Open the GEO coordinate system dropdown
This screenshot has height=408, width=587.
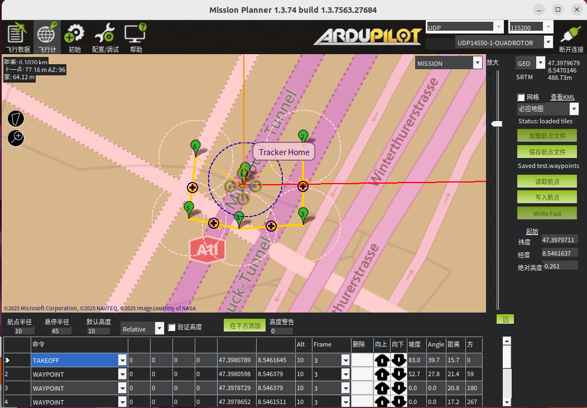point(540,63)
